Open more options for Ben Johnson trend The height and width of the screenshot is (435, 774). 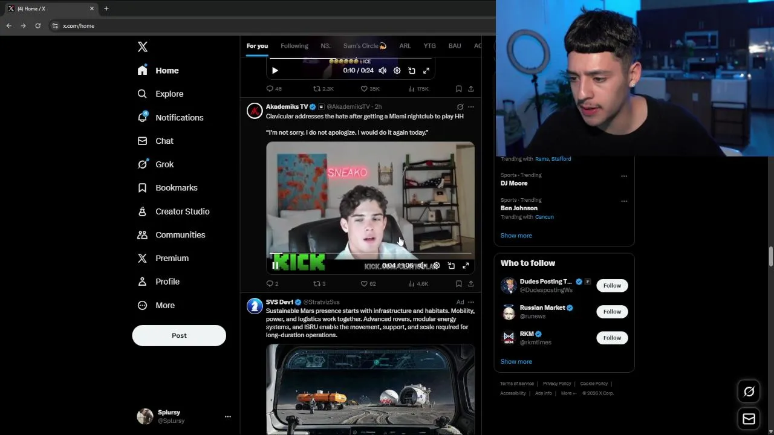coord(624,201)
